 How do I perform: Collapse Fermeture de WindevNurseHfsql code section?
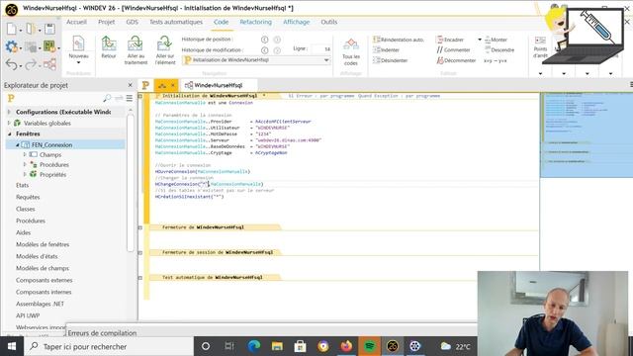[x=140, y=227]
